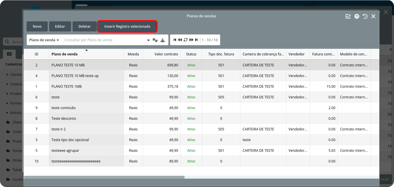Click value 375,18 in Valor contrato
394x187 pixels.
(x=173, y=87)
